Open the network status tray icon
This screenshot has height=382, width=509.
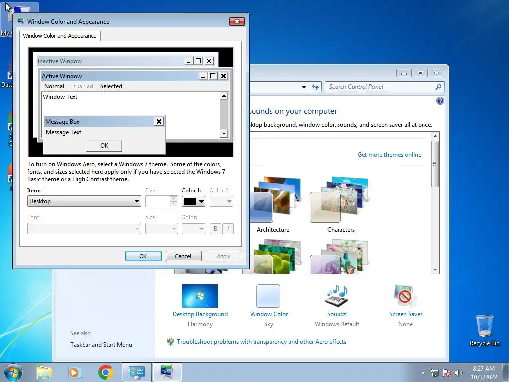click(434, 373)
